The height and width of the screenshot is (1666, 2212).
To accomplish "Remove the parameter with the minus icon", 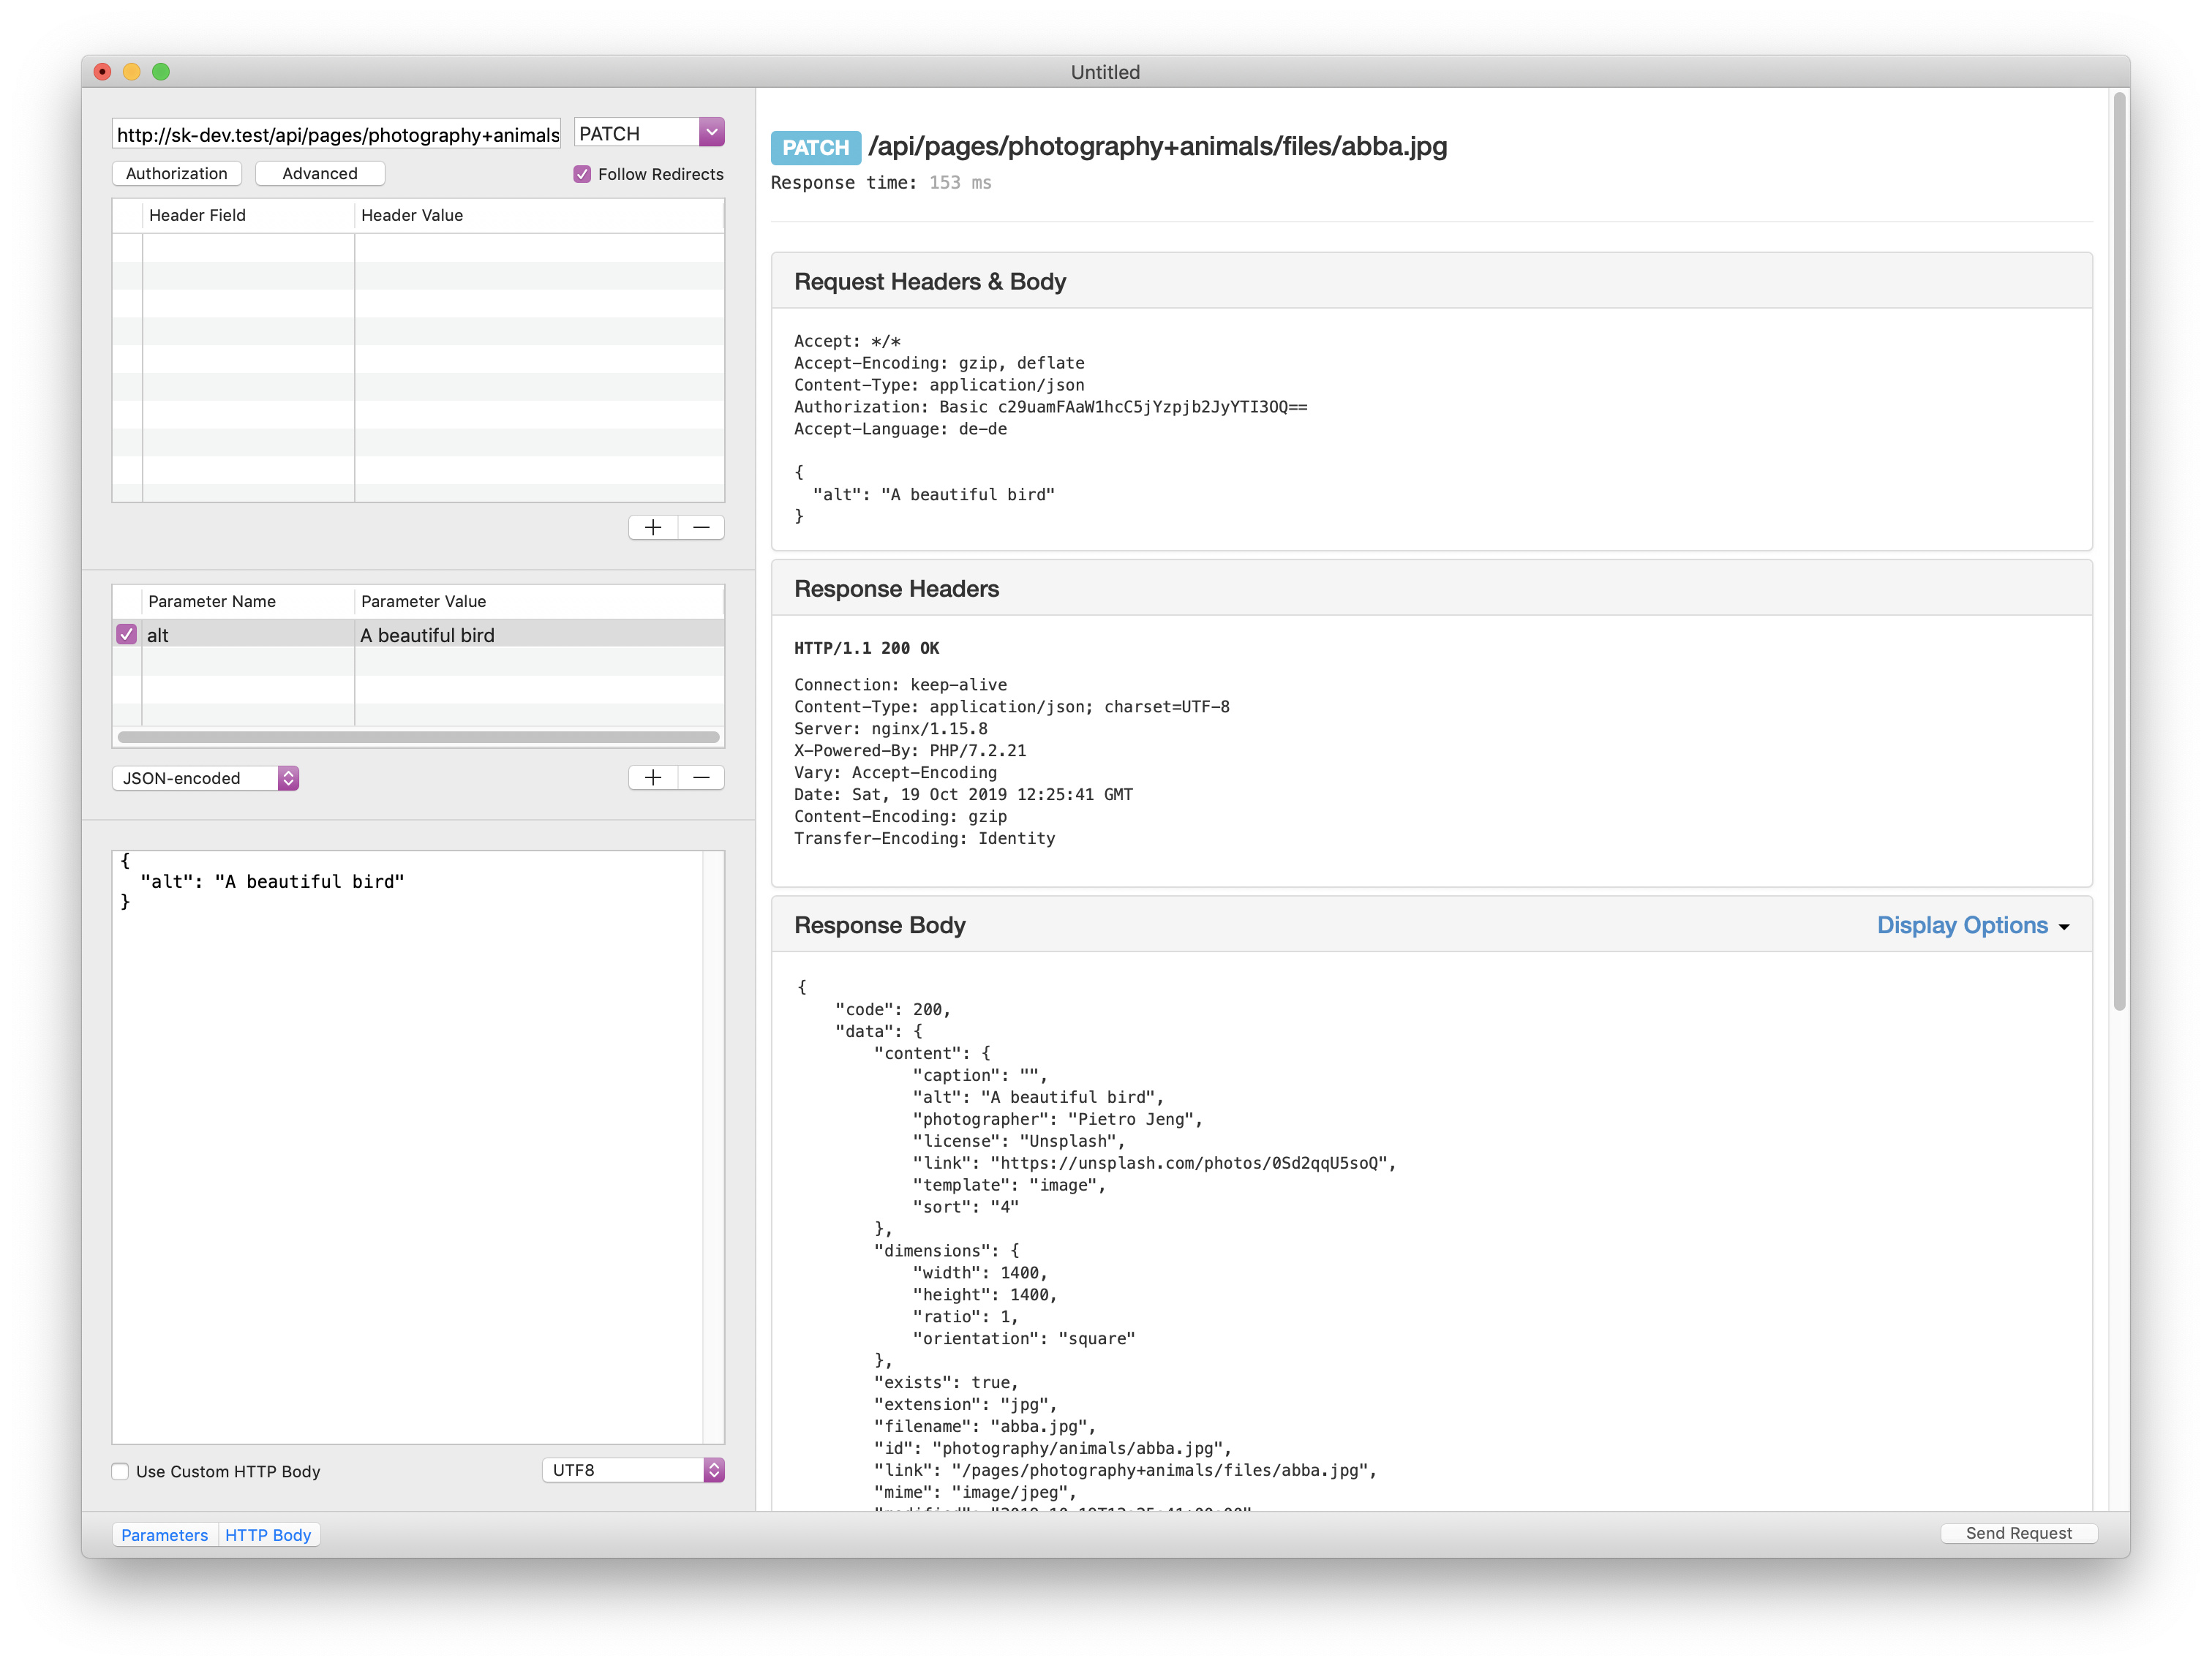I will click(701, 778).
